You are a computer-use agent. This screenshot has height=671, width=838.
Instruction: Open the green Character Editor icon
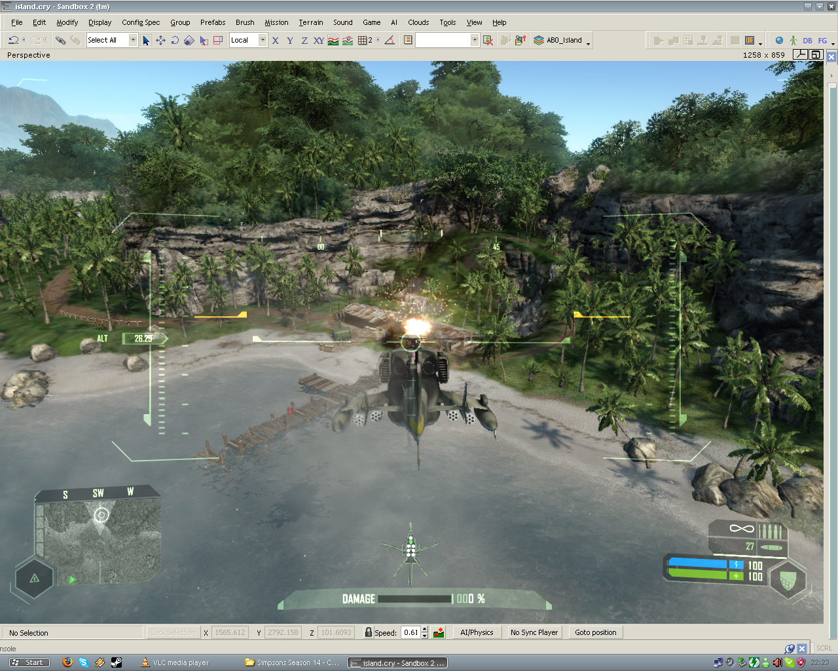click(793, 40)
